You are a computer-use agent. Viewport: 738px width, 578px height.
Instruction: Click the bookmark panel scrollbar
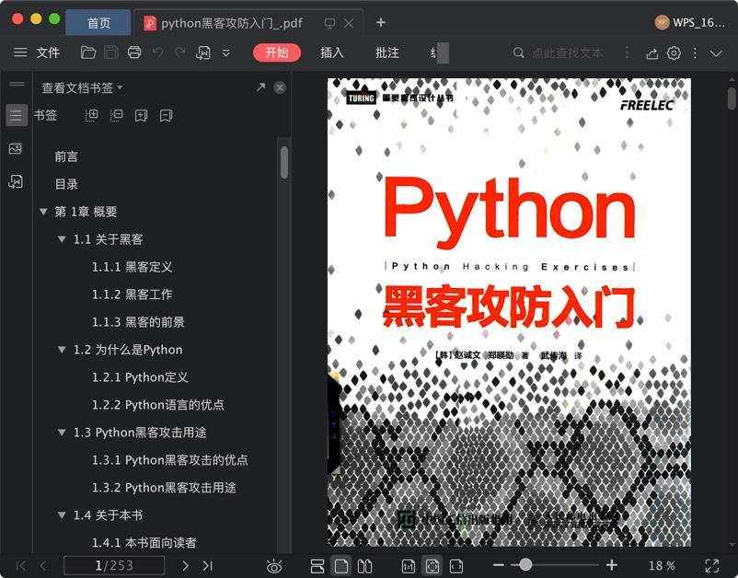point(284,162)
